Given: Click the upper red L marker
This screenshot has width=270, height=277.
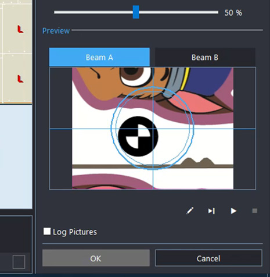Looking at the screenshot, I should [20, 29].
